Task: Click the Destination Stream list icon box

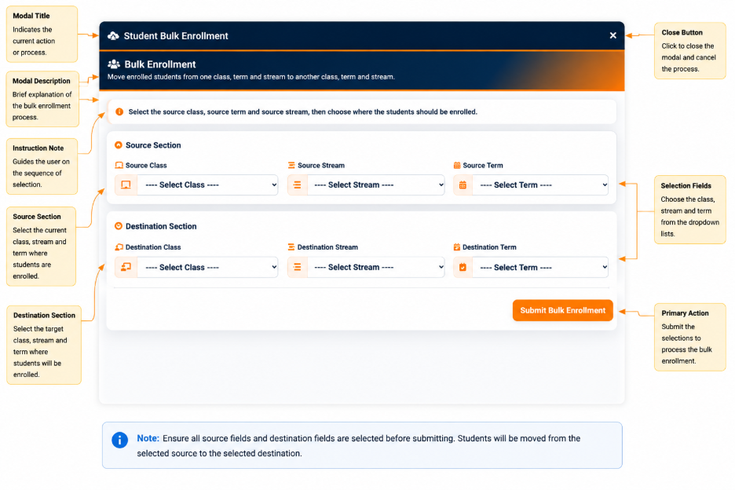Action: coord(297,267)
